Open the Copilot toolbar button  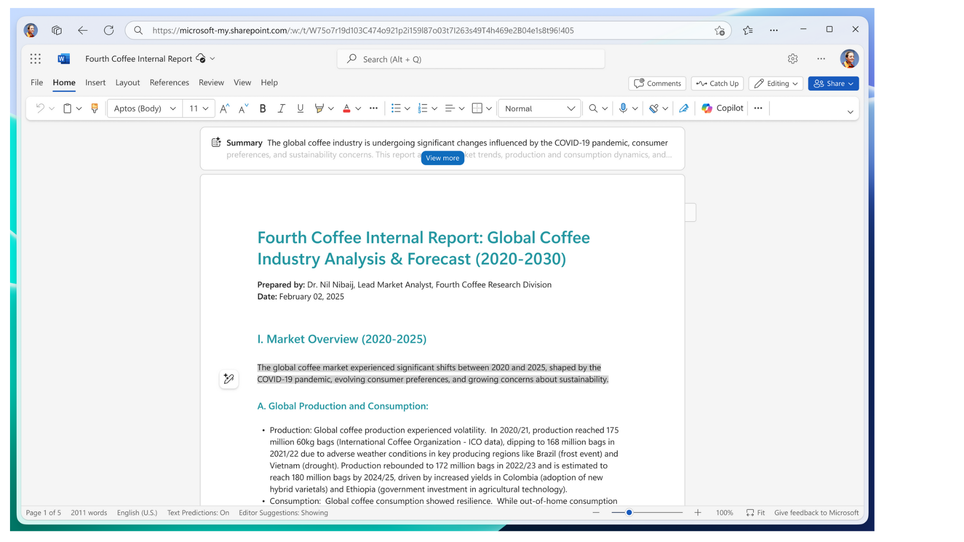722,108
